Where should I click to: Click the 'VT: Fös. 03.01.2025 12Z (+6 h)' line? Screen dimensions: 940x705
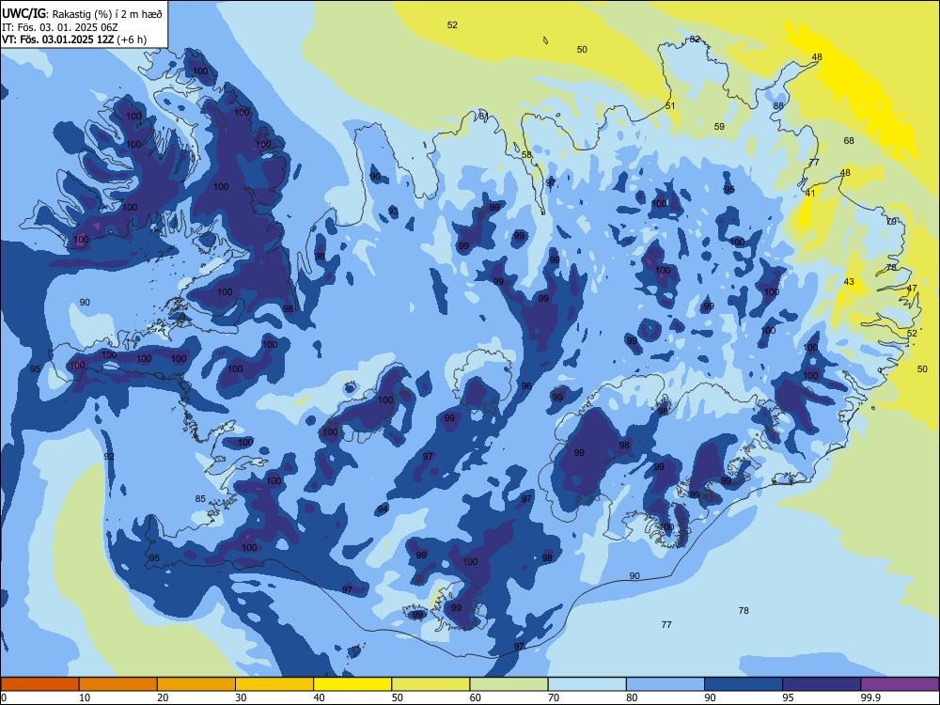[74, 39]
